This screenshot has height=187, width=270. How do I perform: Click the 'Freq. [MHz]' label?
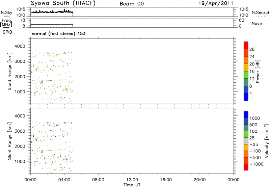(6, 22)
